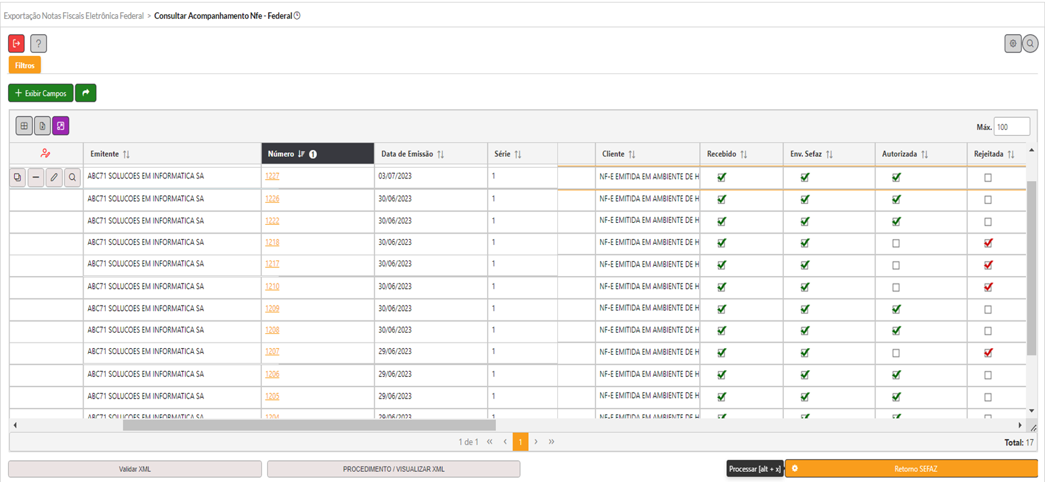The image size is (1045, 482).
Task: Open settings gear icon at top right
Action: [1012, 44]
